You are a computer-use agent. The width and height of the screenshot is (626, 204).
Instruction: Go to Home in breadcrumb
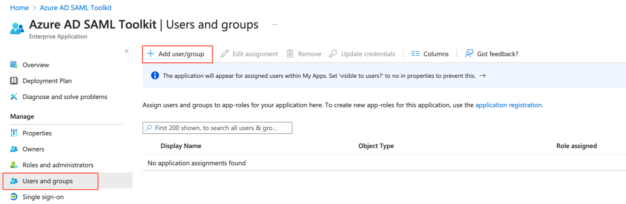point(19,8)
